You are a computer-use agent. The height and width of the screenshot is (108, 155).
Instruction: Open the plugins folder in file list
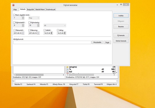pos(73,67)
